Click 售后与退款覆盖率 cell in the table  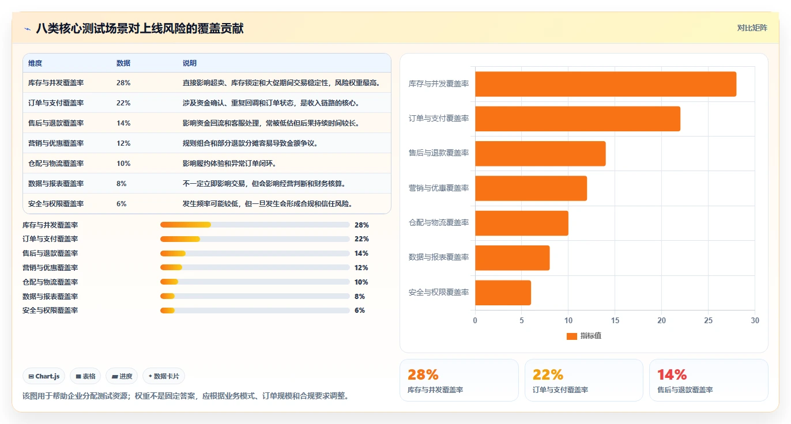(56, 123)
